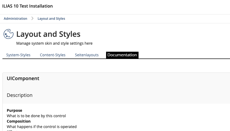Open the Content-Styles tab
The height and width of the screenshot is (131, 230).
coord(52,55)
